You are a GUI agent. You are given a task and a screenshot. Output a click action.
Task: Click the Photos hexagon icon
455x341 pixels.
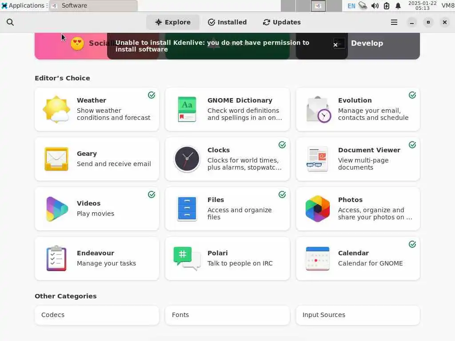click(317, 209)
